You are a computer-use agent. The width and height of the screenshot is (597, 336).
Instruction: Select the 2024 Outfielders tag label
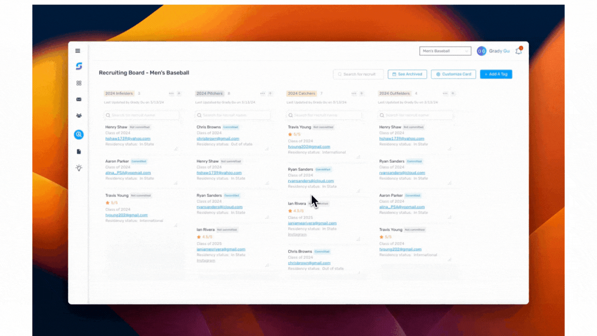point(394,93)
